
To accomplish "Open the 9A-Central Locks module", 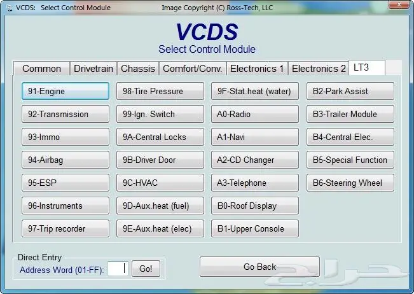I will [160, 137].
